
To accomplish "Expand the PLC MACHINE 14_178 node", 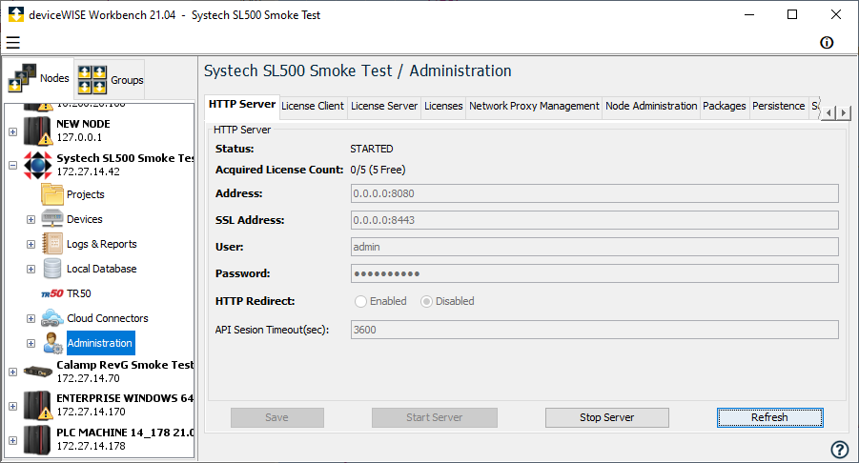I will coord(13,440).
